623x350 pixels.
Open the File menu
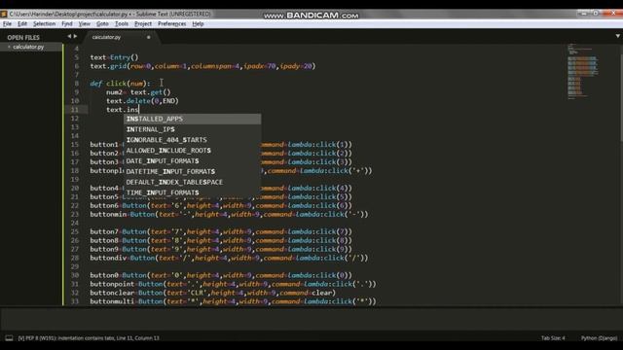[x=7, y=23]
